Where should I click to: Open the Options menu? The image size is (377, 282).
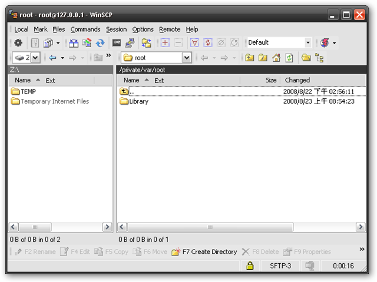(143, 29)
